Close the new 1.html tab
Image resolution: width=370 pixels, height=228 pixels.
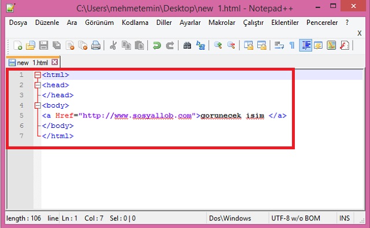tap(55, 62)
